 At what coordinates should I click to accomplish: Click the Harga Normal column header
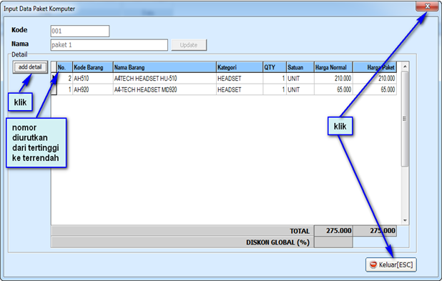click(333, 67)
